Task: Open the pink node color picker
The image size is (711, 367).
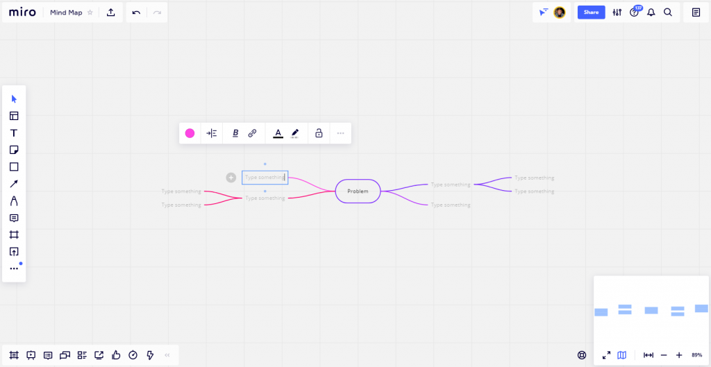Action: pyautogui.click(x=190, y=133)
